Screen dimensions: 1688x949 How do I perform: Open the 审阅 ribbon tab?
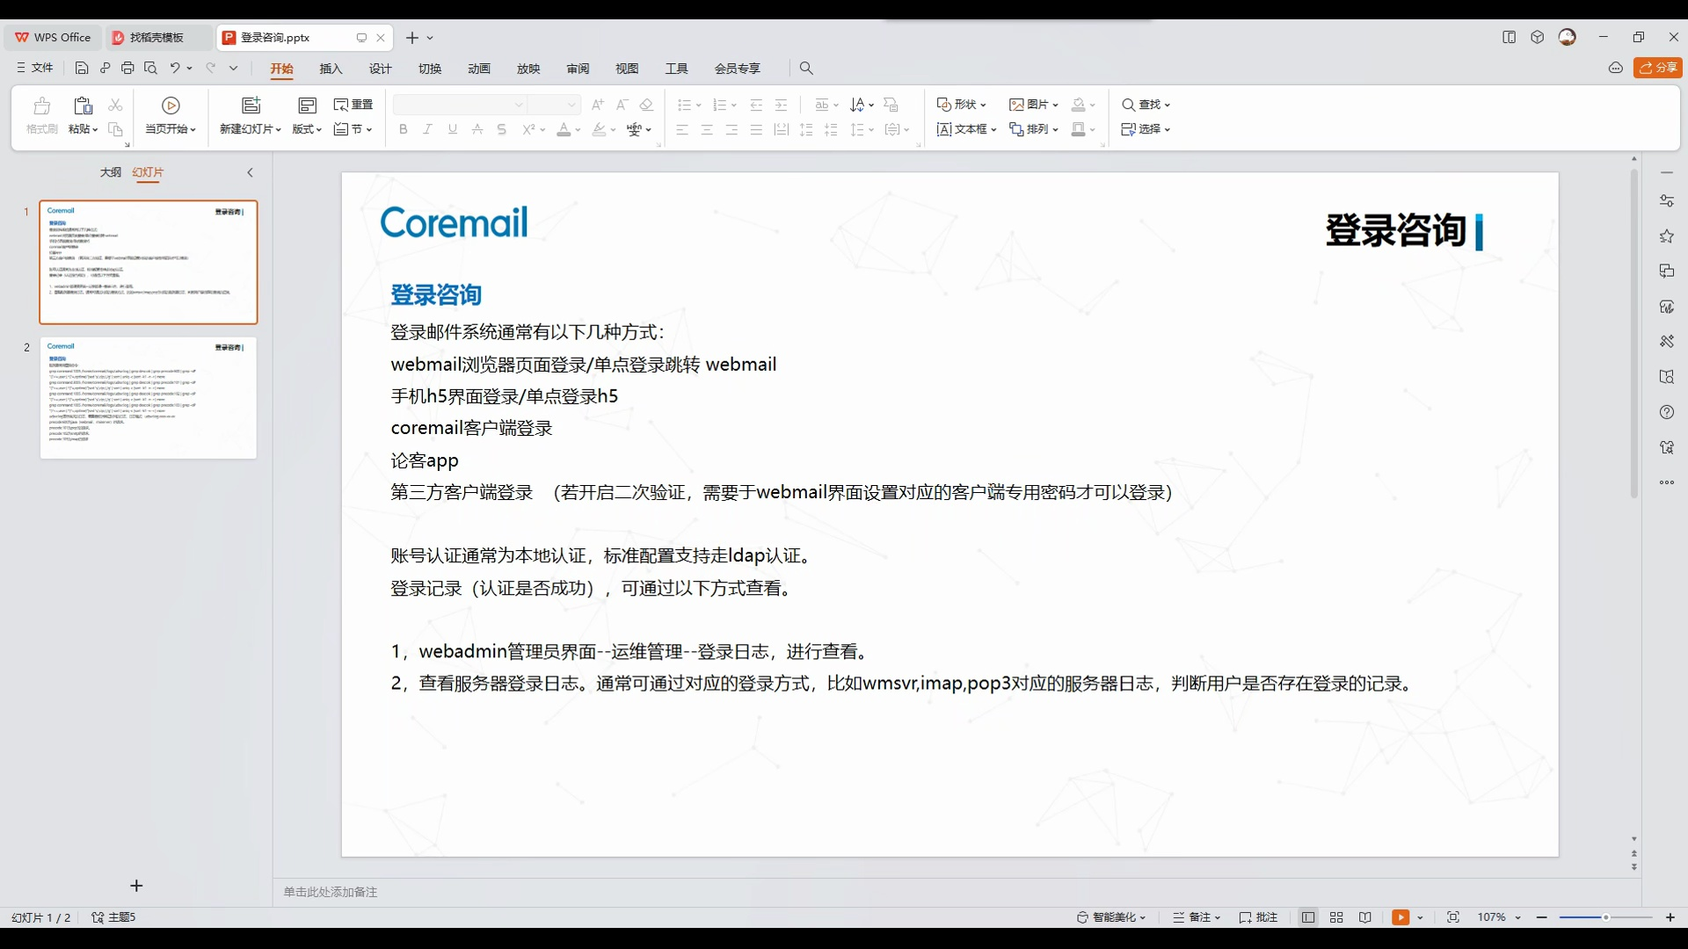tap(578, 69)
